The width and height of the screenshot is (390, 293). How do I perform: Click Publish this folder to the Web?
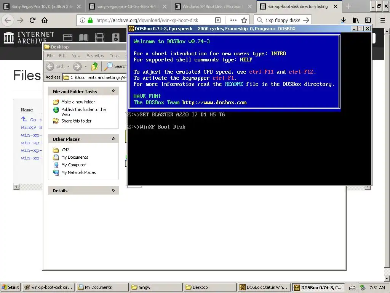[83, 112]
